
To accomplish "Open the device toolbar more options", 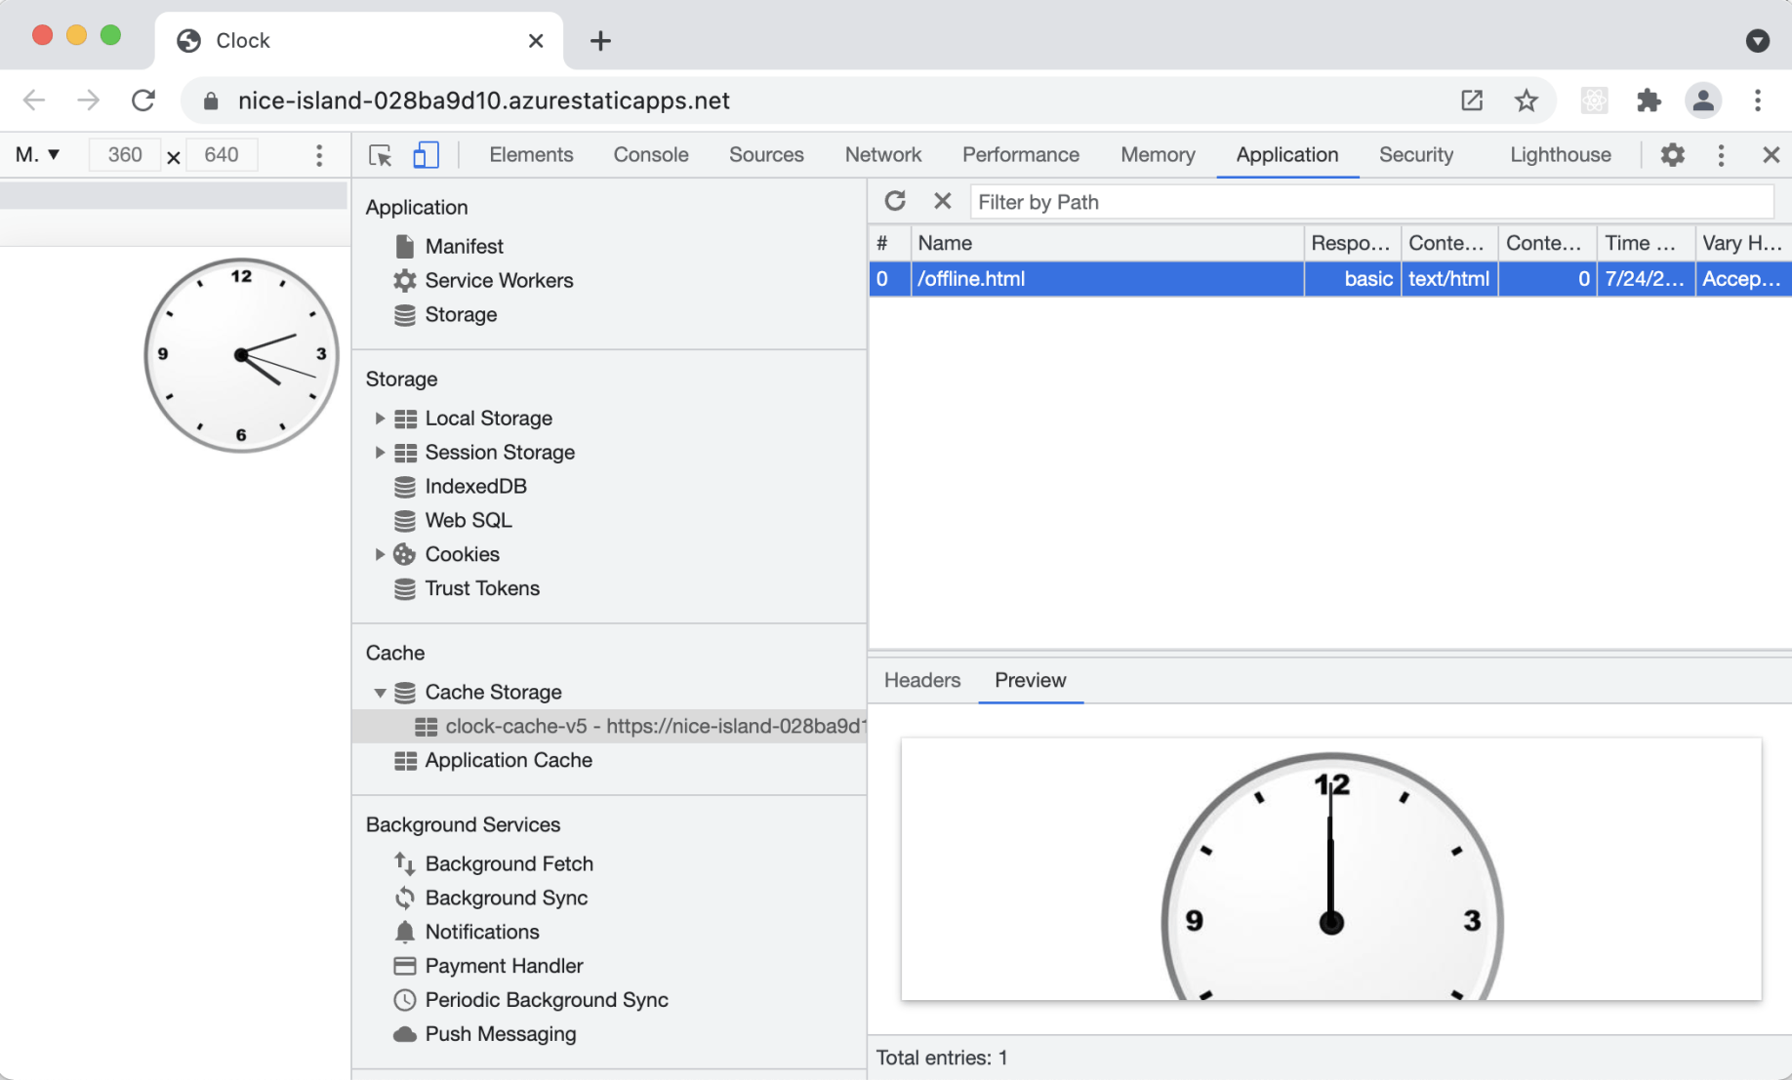I will [x=319, y=155].
